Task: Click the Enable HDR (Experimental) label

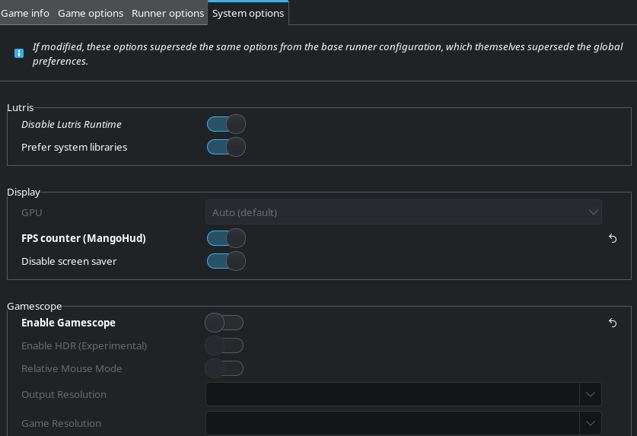Action: point(84,345)
